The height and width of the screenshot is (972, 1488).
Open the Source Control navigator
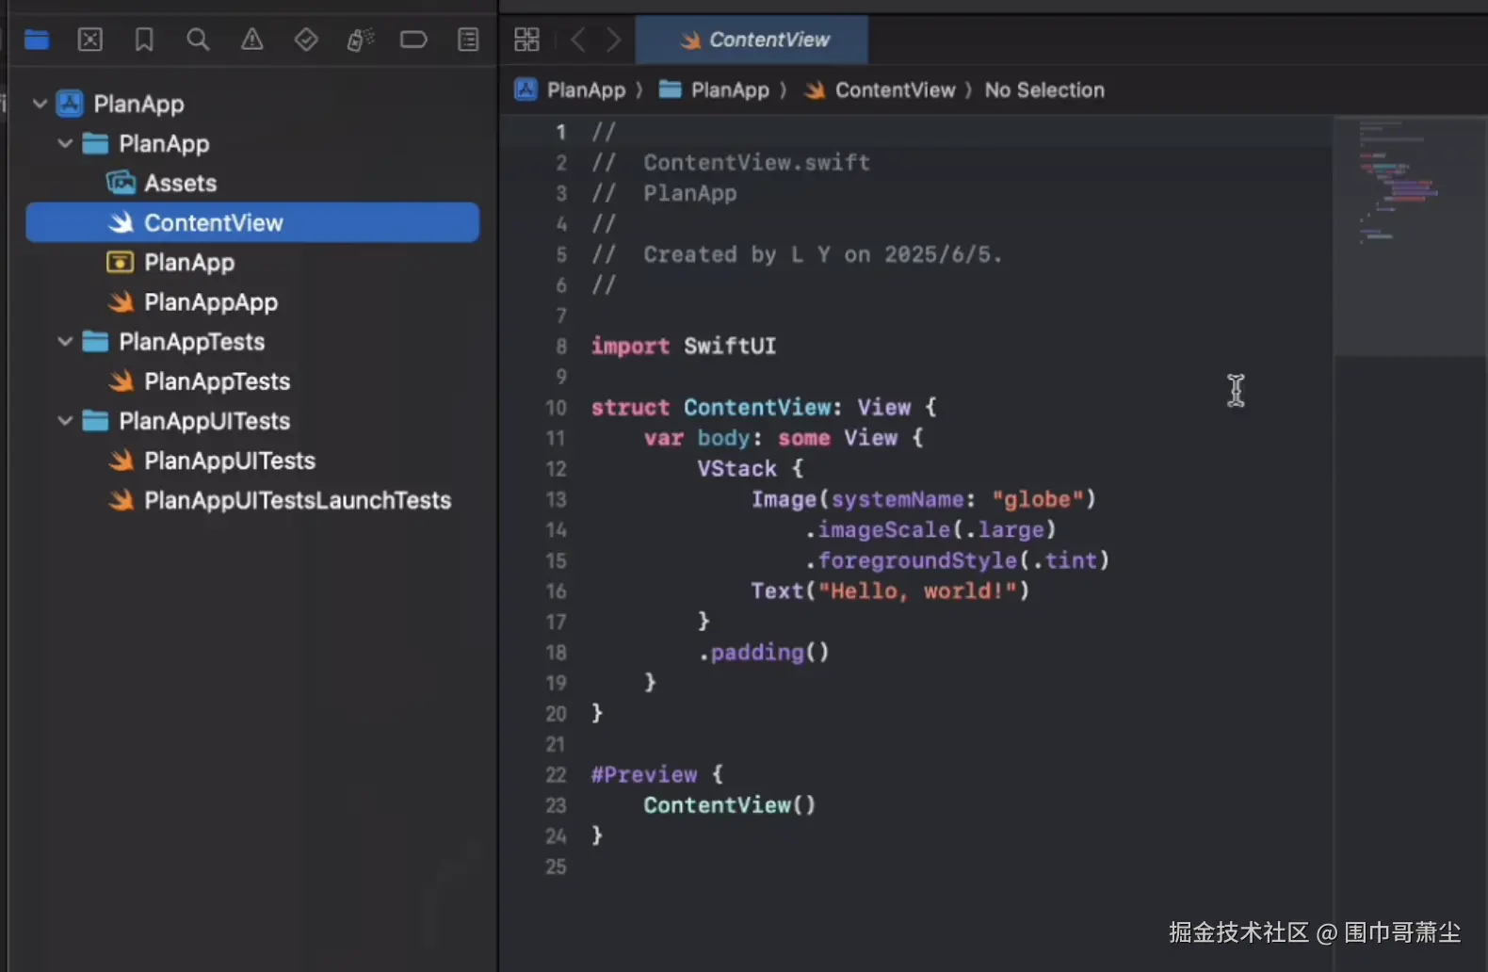pos(90,40)
